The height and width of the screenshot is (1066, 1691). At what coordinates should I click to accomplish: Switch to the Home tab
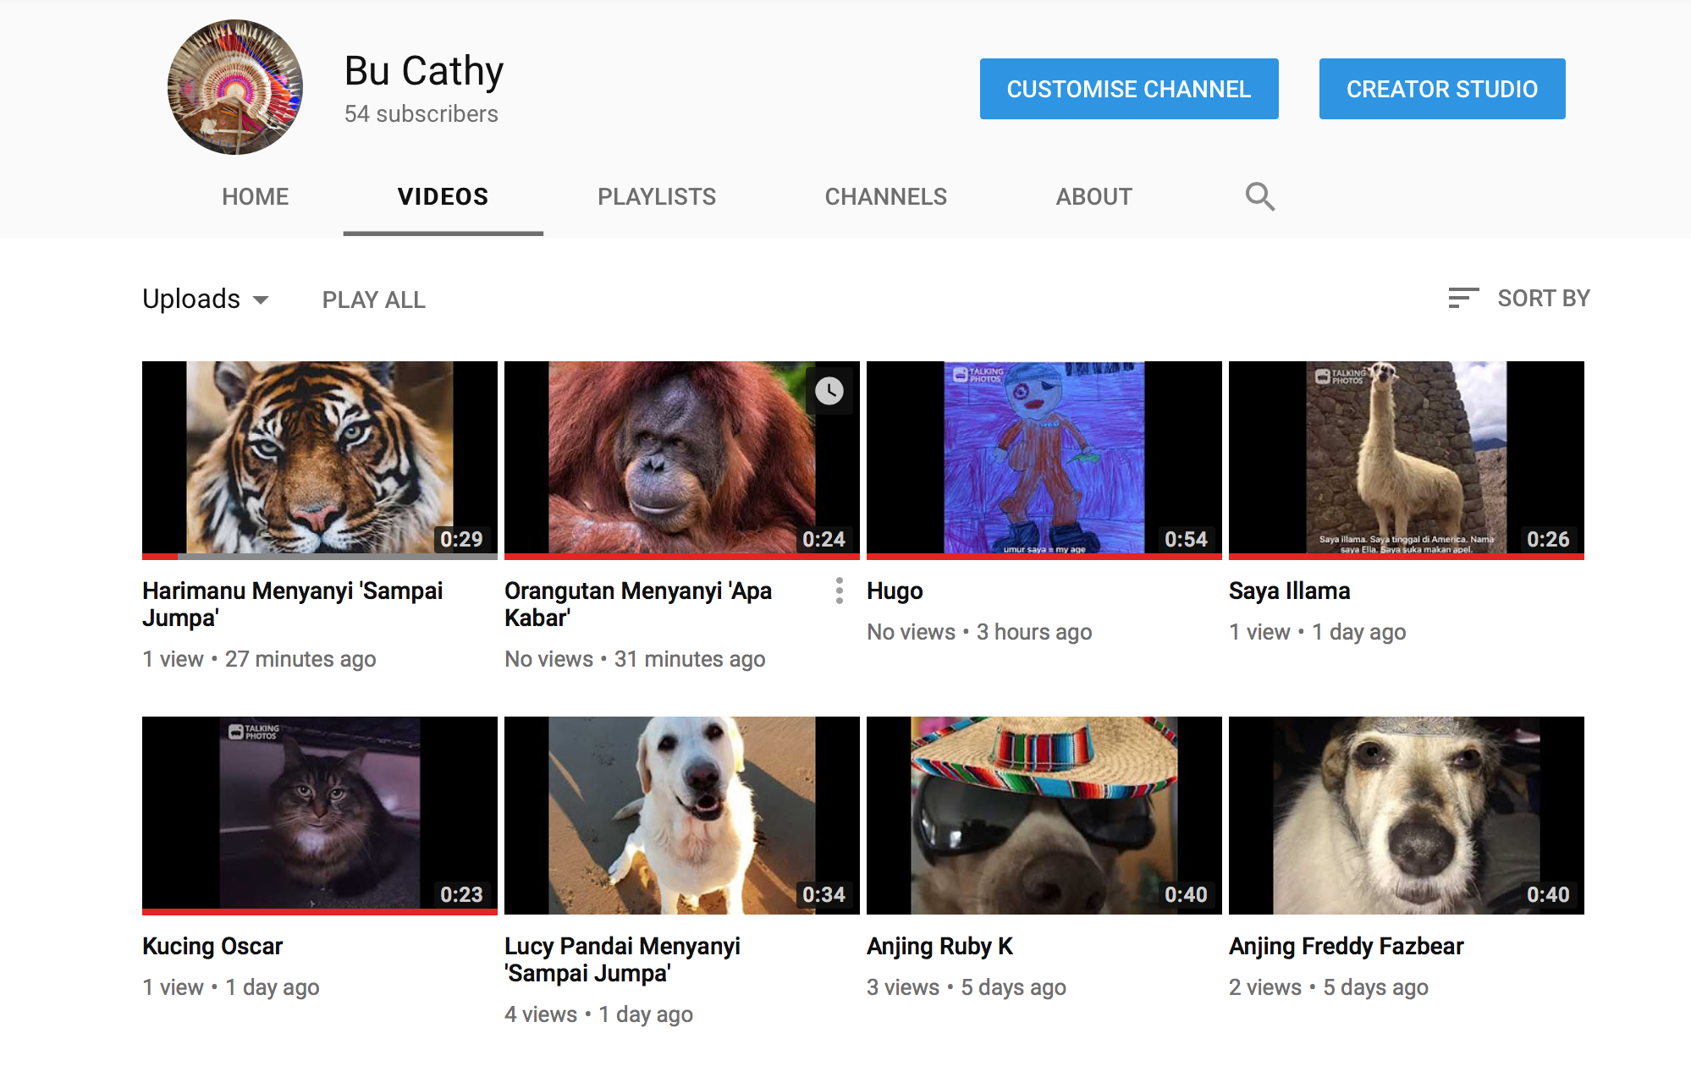click(255, 196)
